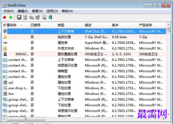Select the .cpl extension row name
This screenshot has height=124, width=173.
click(x=11, y=82)
